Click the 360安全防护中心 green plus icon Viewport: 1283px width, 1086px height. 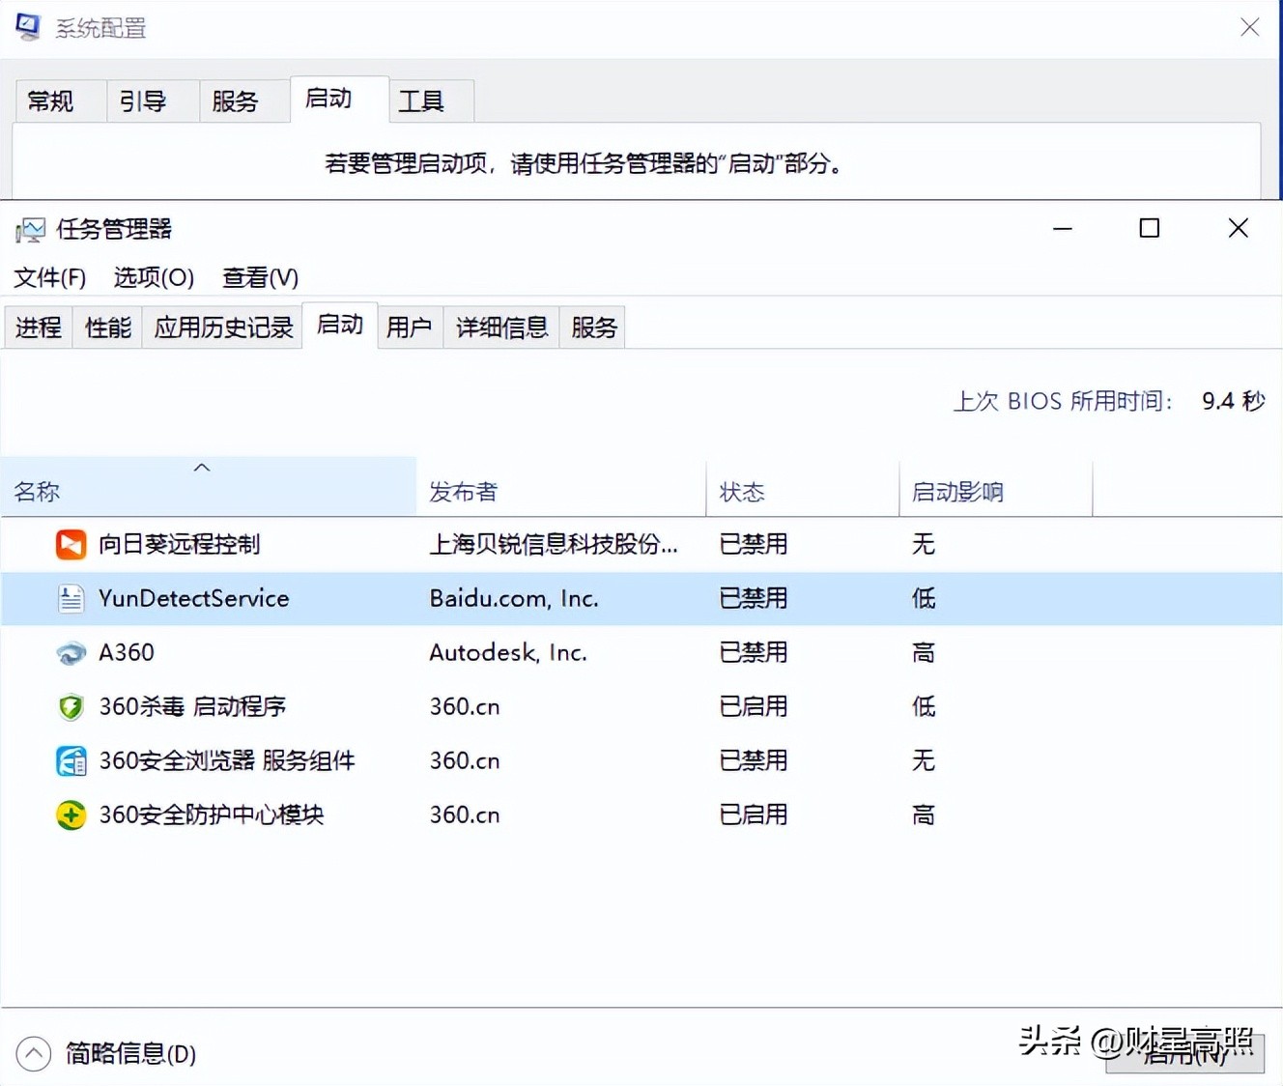71,815
